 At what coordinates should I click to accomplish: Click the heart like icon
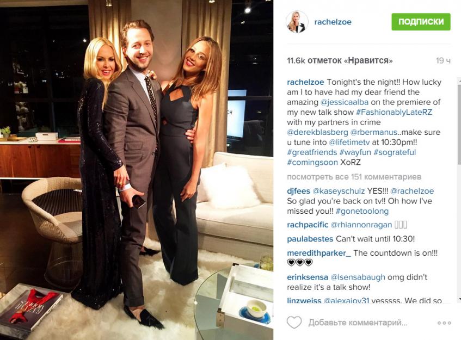[294, 323]
